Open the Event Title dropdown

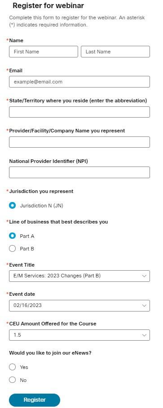click(79, 276)
